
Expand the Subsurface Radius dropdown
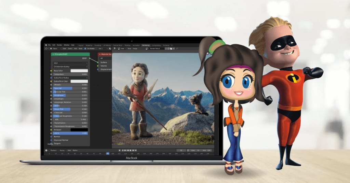click(70, 78)
